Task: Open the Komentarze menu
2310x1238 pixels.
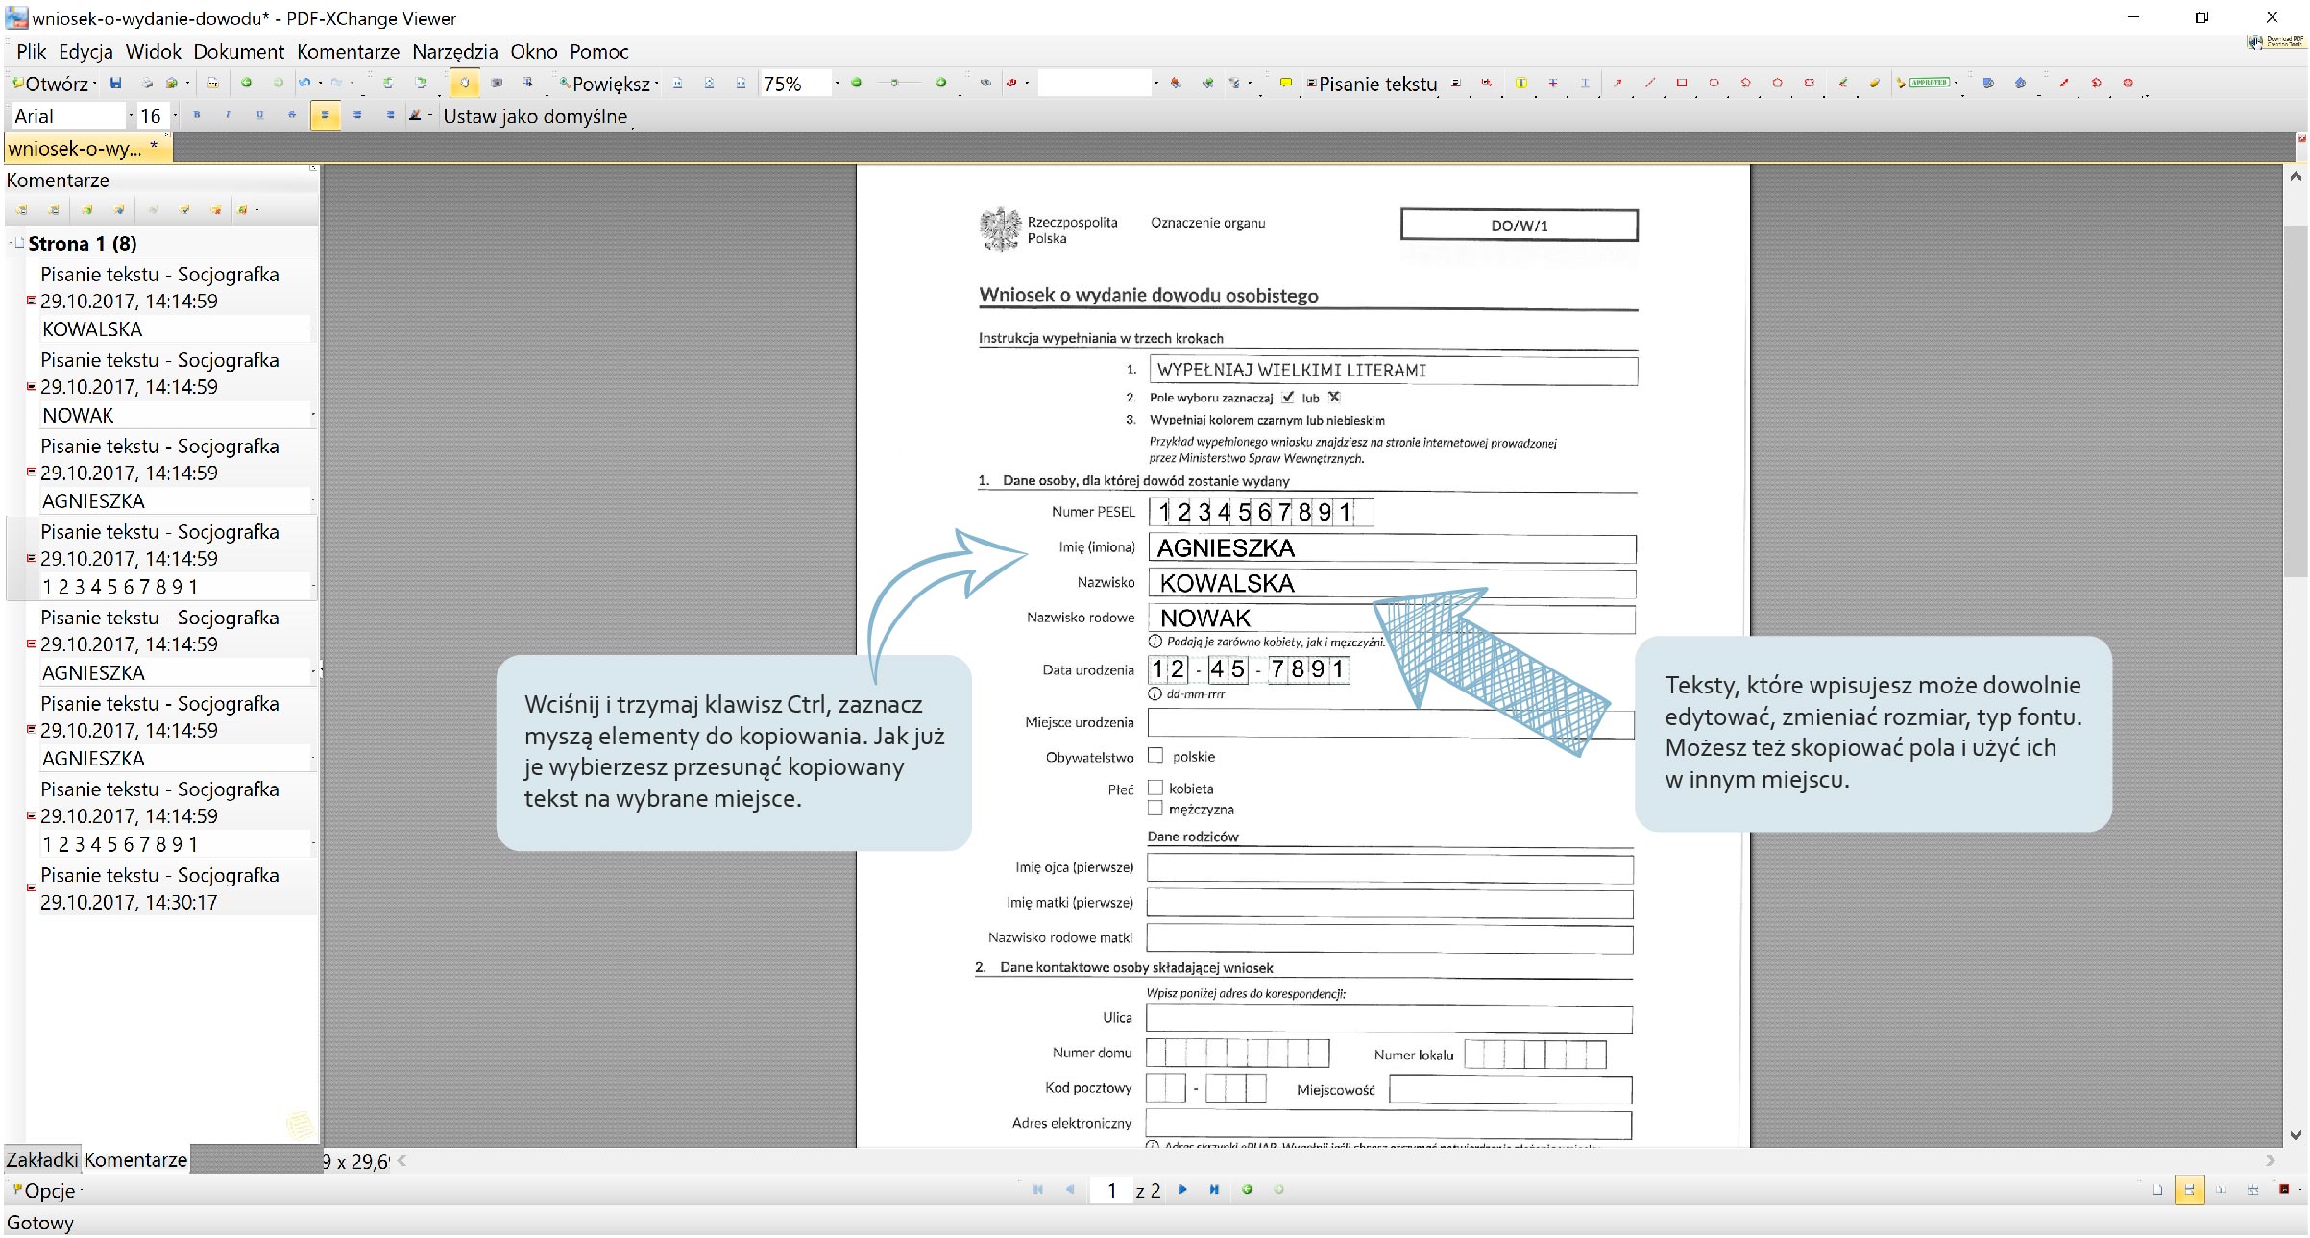Action: point(348,52)
